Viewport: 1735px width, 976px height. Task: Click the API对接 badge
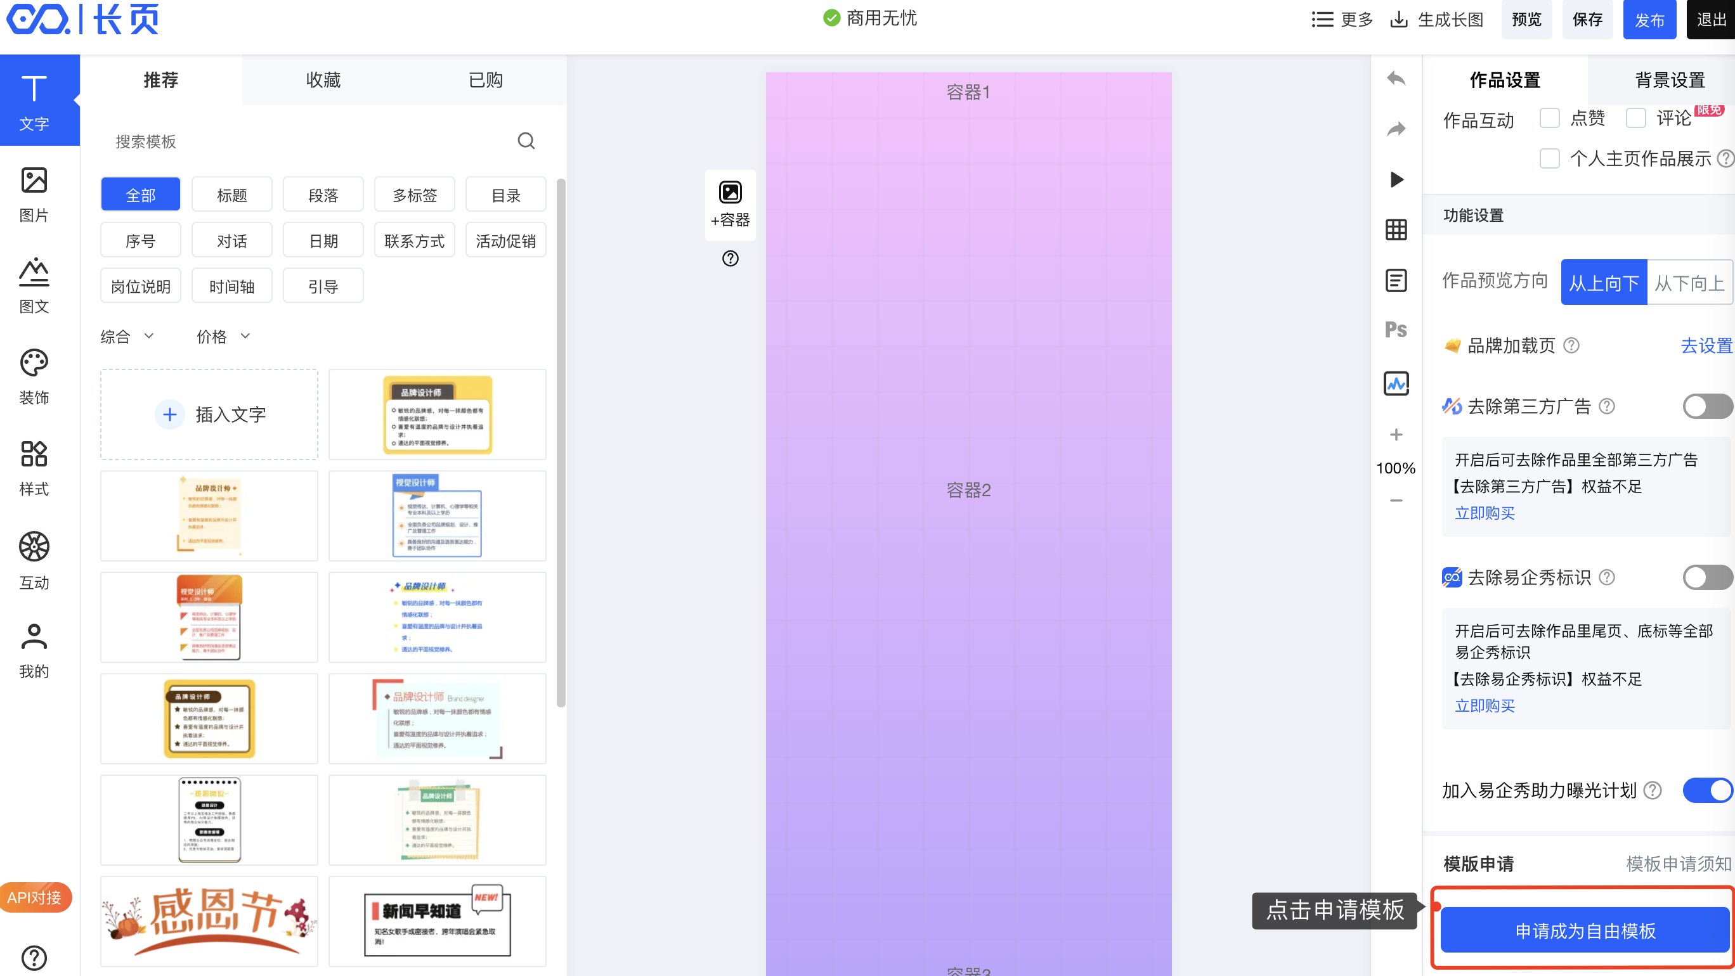35,897
